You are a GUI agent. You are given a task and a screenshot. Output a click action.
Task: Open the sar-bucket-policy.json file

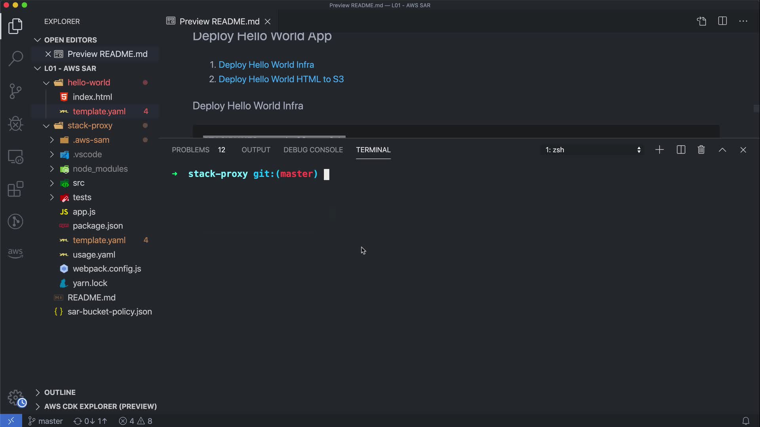click(109, 312)
